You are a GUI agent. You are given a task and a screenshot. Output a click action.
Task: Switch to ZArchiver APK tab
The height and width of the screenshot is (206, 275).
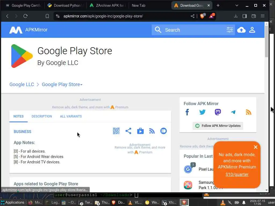pos(107,5)
